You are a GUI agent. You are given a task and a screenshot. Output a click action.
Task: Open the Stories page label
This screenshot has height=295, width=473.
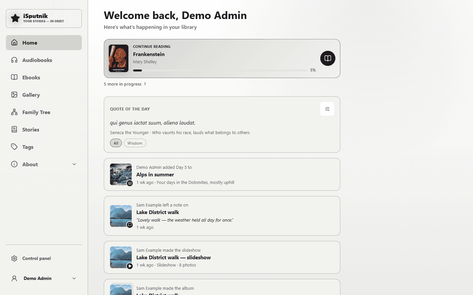(x=31, y=129)
